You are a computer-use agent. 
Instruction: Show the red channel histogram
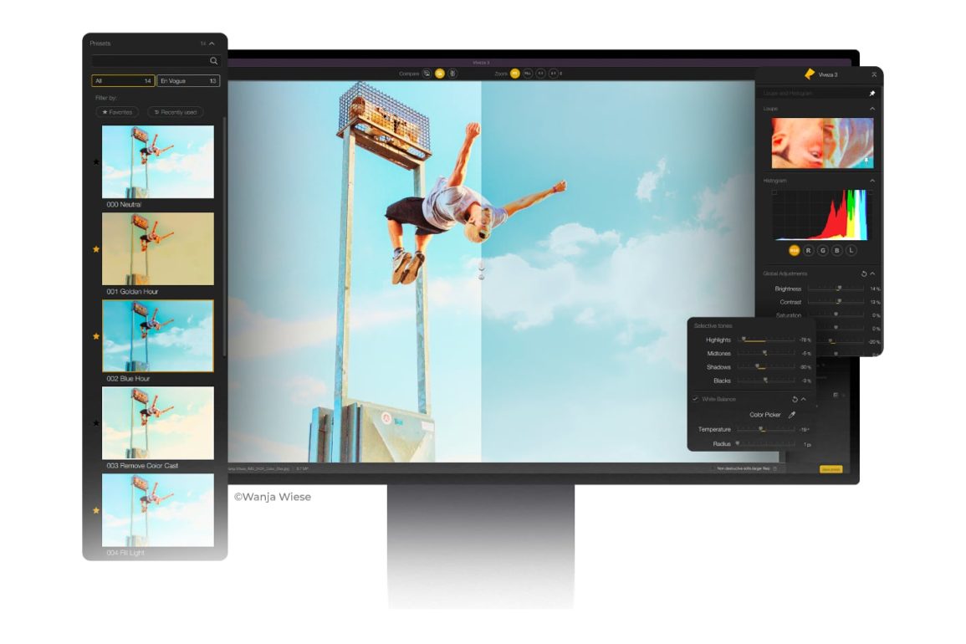[x=809, y=250]
